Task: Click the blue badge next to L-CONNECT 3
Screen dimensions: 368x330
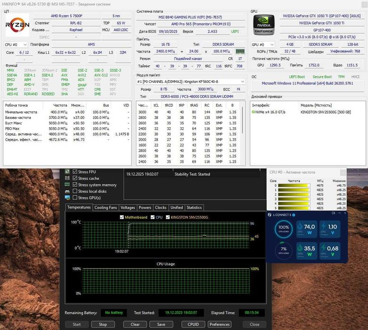Action: [294, 214]
